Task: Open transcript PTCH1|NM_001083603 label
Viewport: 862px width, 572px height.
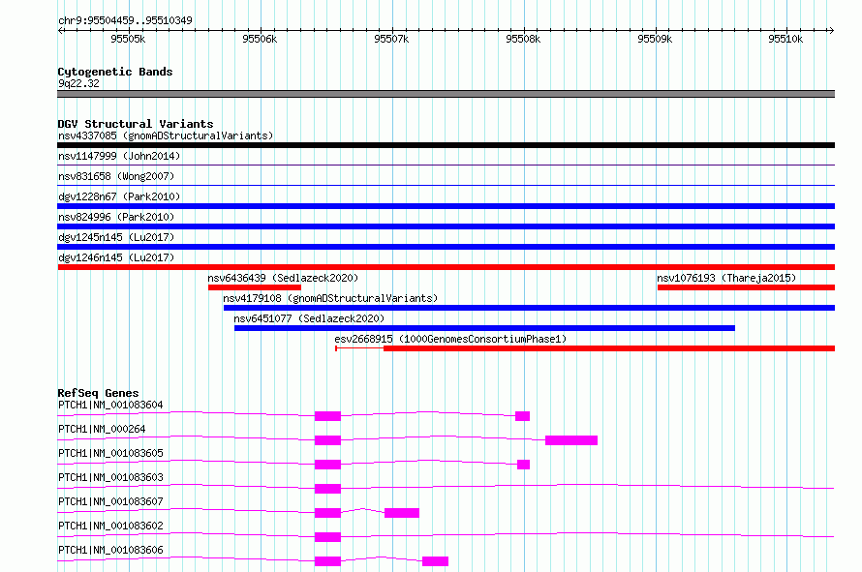Action: [x=110, y=477]
